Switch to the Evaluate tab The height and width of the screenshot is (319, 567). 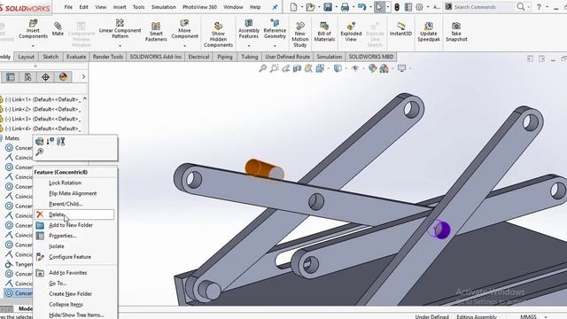pyautogui.click(x=76, y=57)
